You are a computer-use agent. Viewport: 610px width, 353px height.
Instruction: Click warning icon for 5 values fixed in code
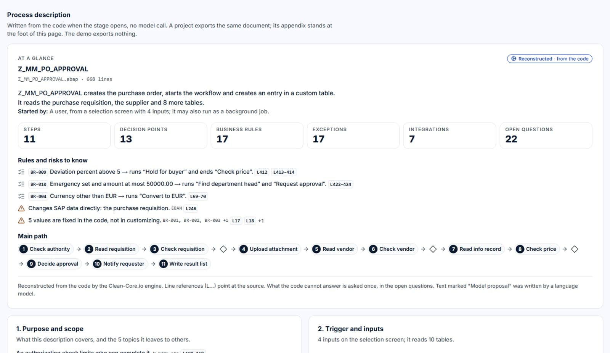pyautogui.click(x=21, y=221)
